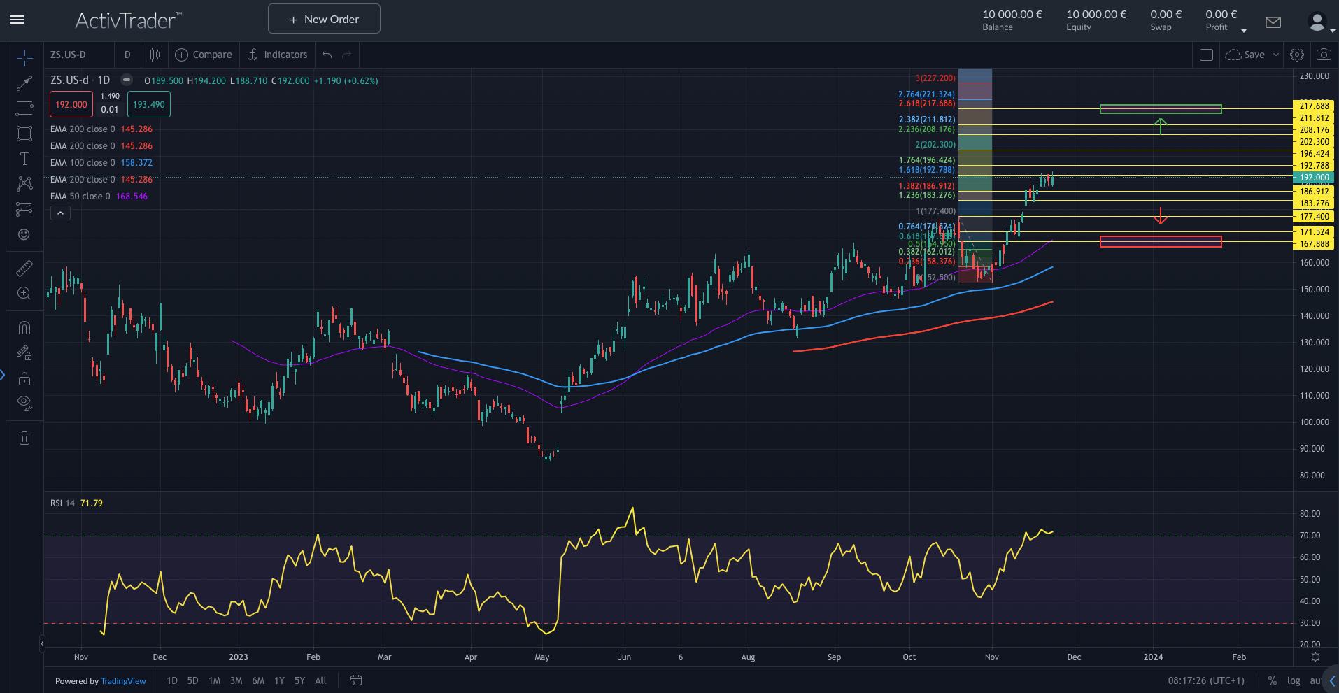
Task: Open chart settings gear icon
Action: tap(1296, 55)
